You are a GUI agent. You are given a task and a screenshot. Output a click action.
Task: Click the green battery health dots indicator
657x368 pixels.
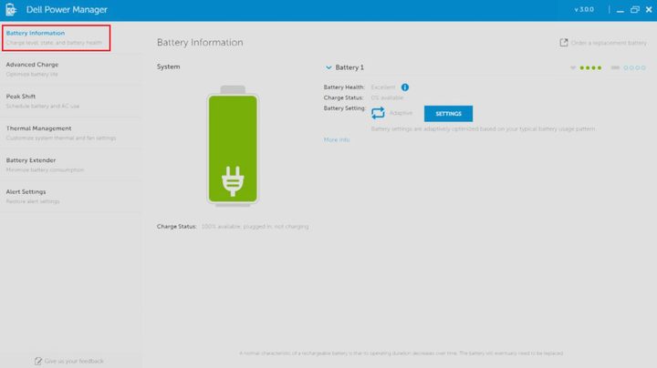pos(590,67)
